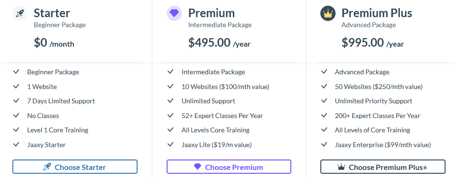Click the Premium Plus crown icon

pyautogui.click(x=328, y=13)
